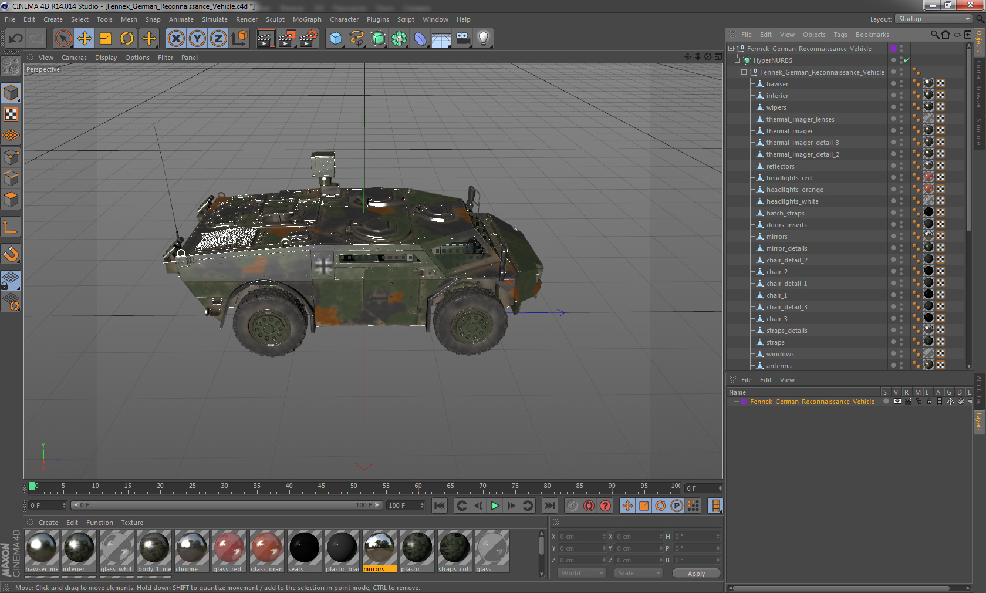Toggle HyperNURBS enable checkmark
The height and width of the screenshot is (593, 986).
907,60
